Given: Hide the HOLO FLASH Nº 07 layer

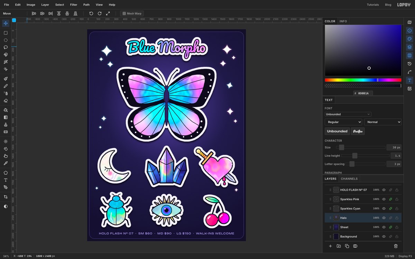Looking at the screenshot, I should (x=384, y=190).
